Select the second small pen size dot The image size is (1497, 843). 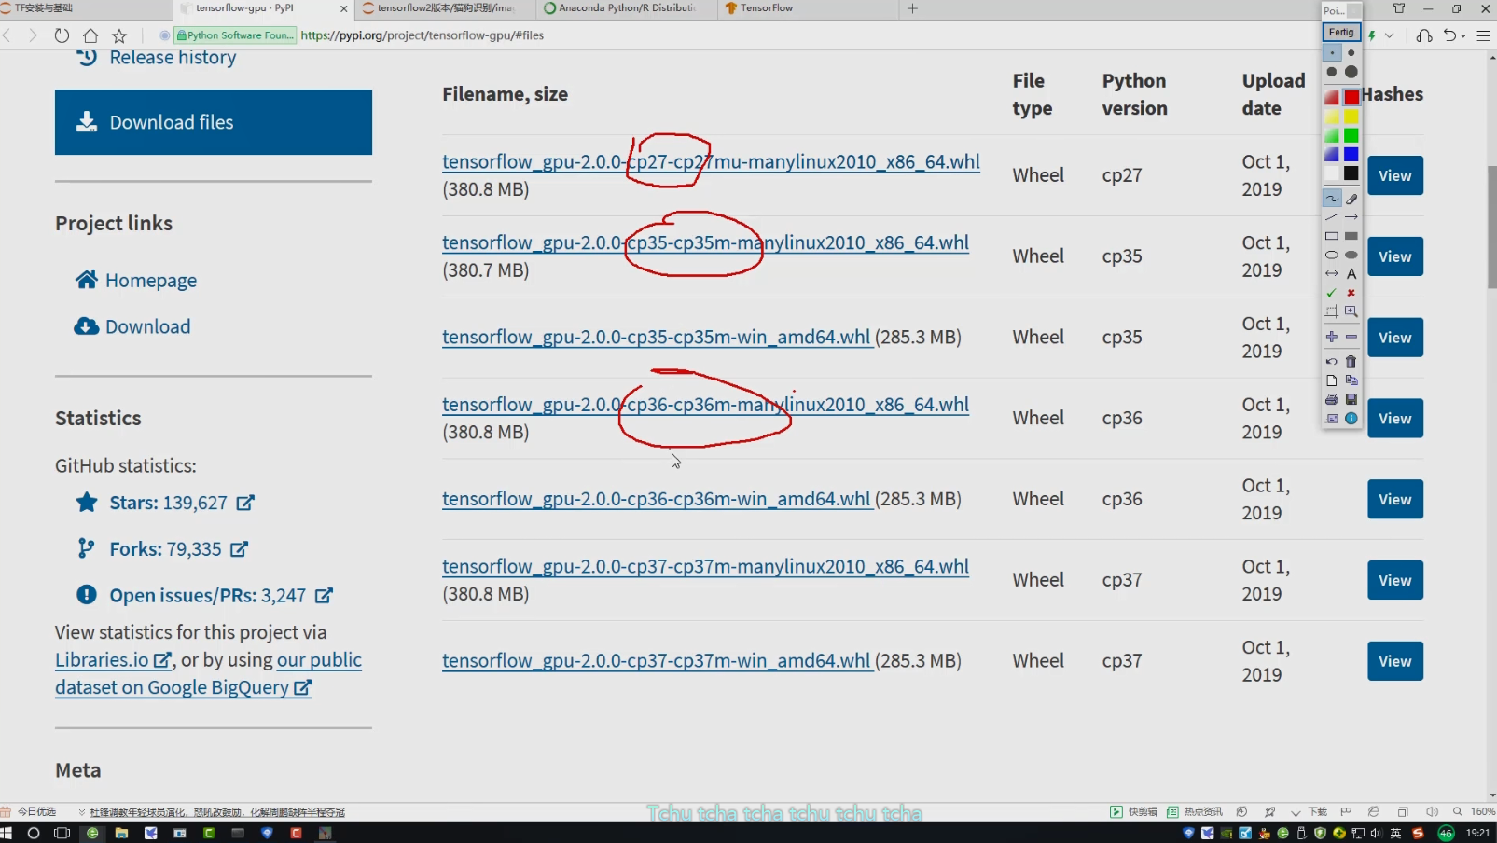pyautogui.click(x=1351, y=53)
